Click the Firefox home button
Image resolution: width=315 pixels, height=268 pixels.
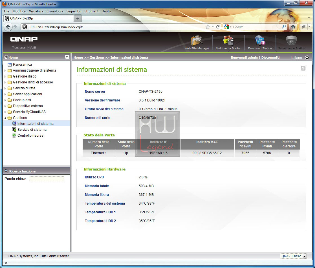tap(293, 27)
